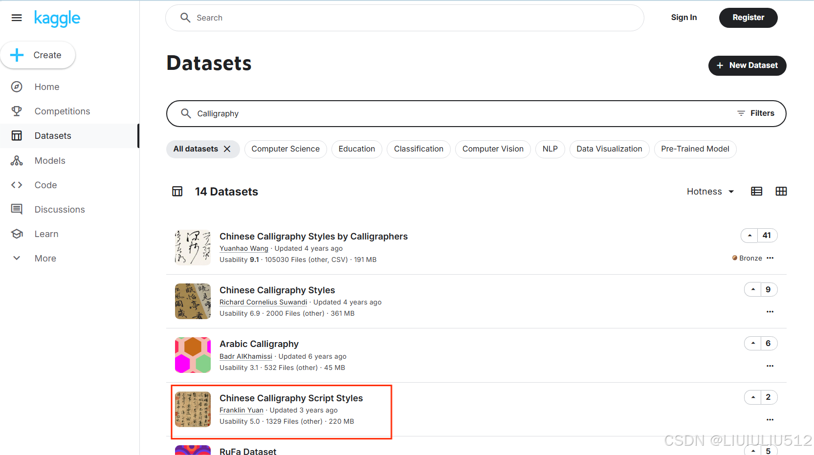
Task: Select the Computer Science tag chip
Action: [286, 149]
